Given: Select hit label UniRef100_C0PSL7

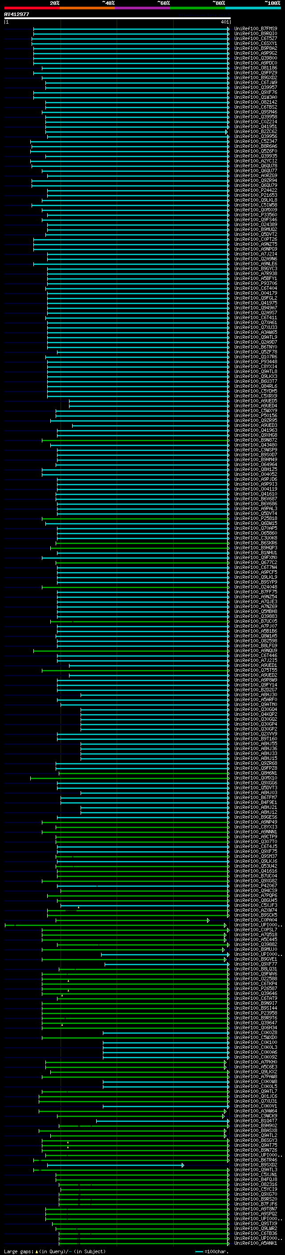Looking at the screenshot, I should point(255,930).
